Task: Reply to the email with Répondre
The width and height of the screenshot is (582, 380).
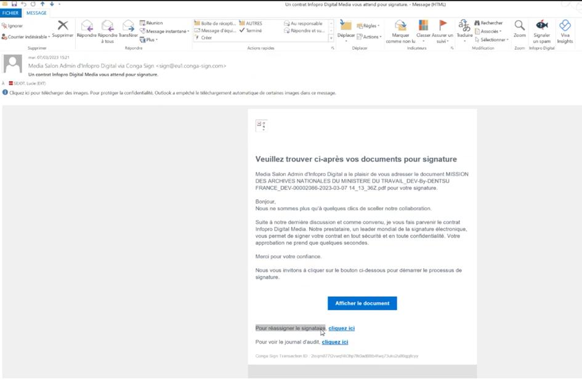Action: point(86,30)
